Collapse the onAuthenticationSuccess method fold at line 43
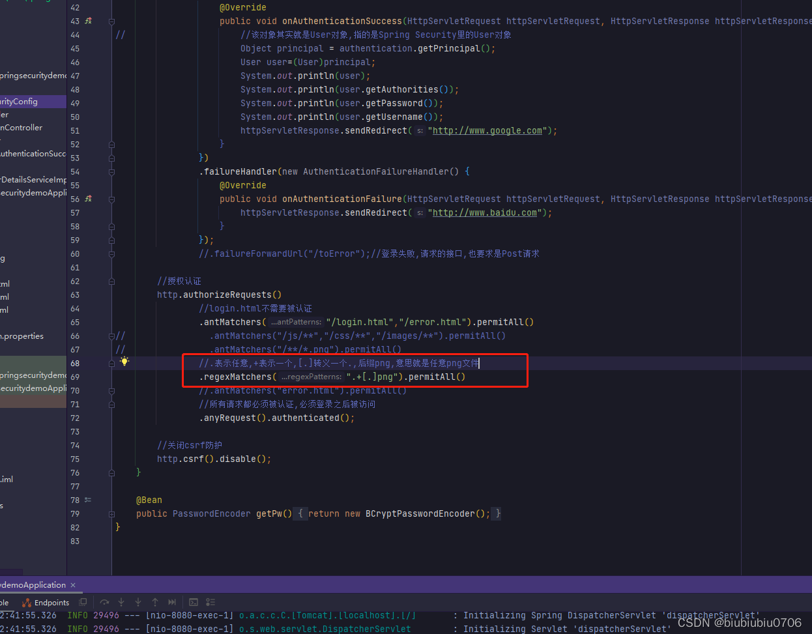The width and height of the screenshot is (812, 634). click(x=111, y=21)
